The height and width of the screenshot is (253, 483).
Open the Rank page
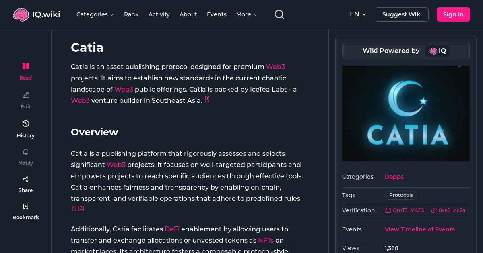131,14
